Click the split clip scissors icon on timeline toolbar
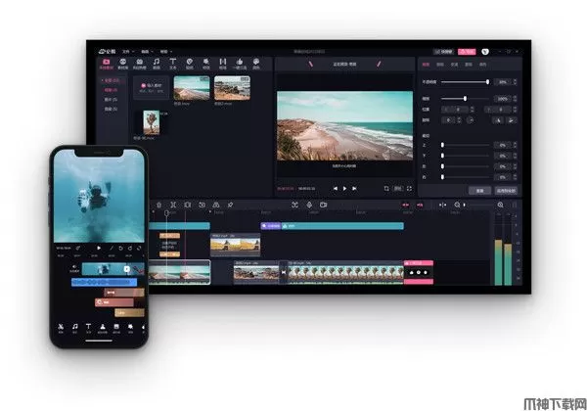 [172, 205]
